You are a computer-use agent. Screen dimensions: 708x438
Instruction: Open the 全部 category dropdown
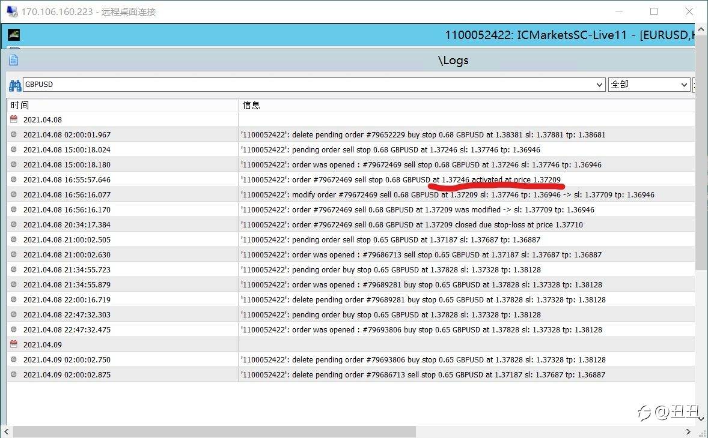[649, 85]
